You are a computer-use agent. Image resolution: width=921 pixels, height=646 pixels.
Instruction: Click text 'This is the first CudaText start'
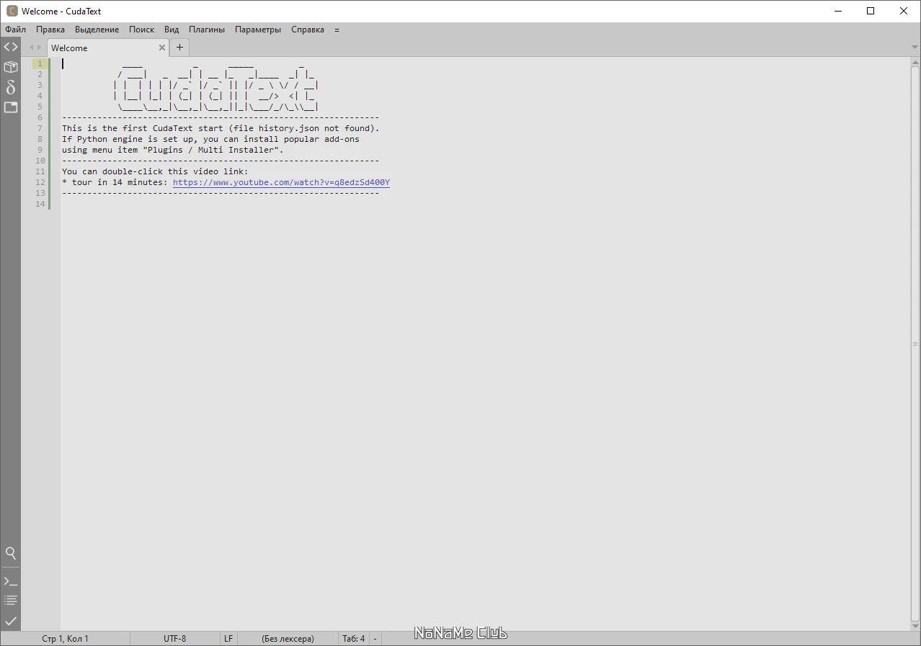[x=143, y=128]
